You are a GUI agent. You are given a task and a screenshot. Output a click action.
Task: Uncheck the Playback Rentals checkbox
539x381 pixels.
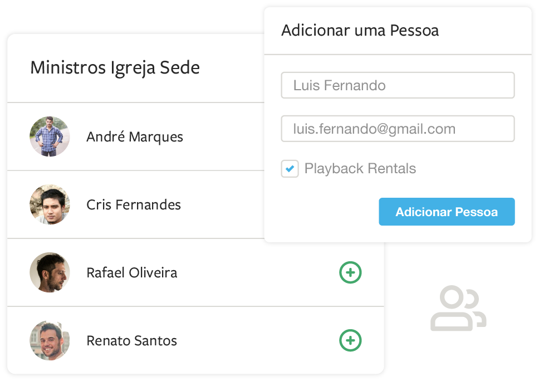290,169
